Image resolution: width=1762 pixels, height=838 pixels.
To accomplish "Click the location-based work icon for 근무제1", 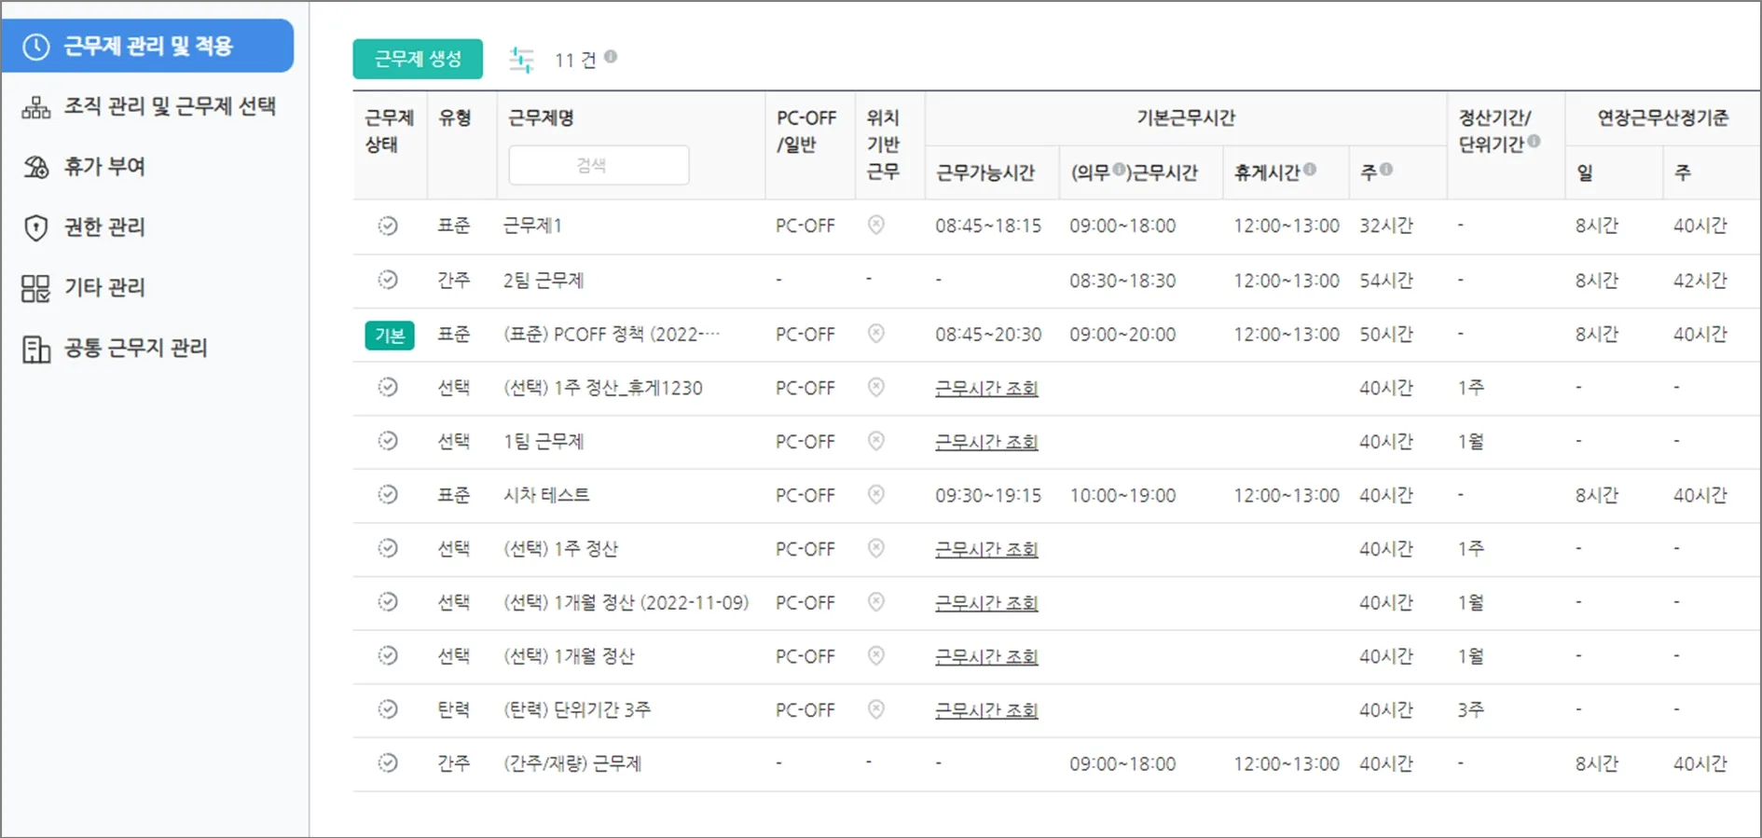I will click(876, 225).
